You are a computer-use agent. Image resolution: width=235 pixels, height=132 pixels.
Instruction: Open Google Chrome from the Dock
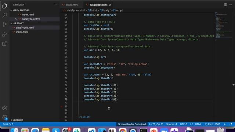pyautogui.click(x=123, y=130)
